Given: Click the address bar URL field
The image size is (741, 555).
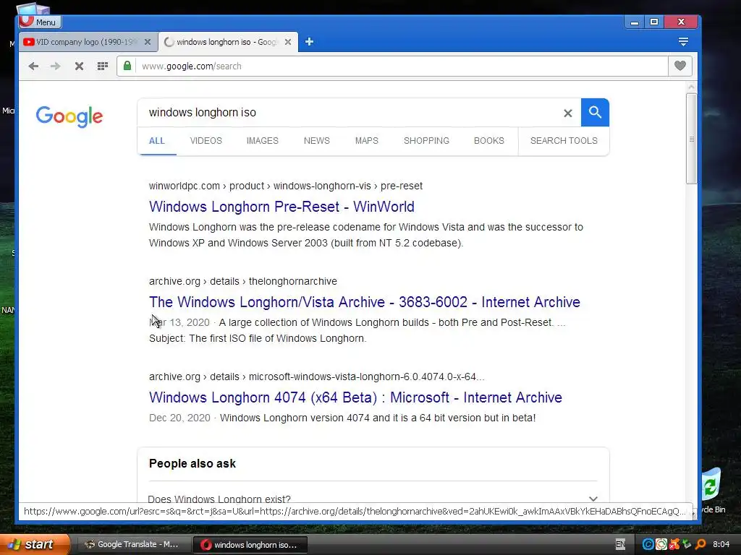Looking at the screenshot, I should (x=402, y=66).
